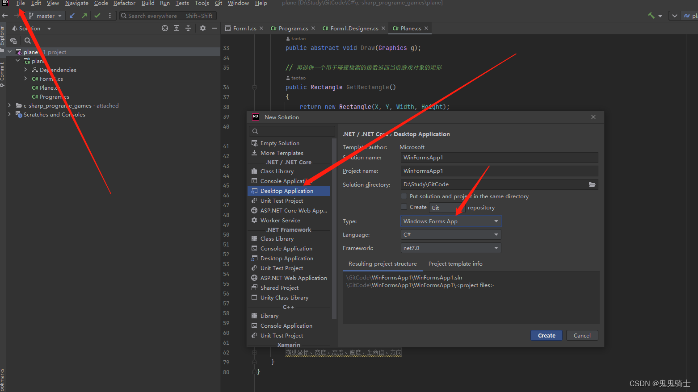Open the File menu

click(21, 3)
